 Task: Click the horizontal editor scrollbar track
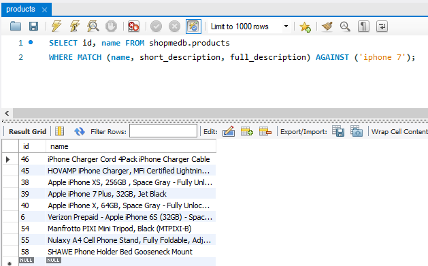tap(220, 113)
